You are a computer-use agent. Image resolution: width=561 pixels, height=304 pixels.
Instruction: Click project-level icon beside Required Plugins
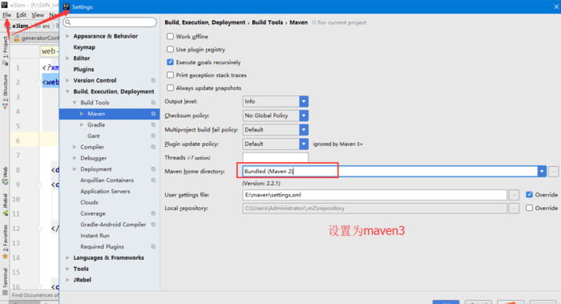[x=153, y=247]
